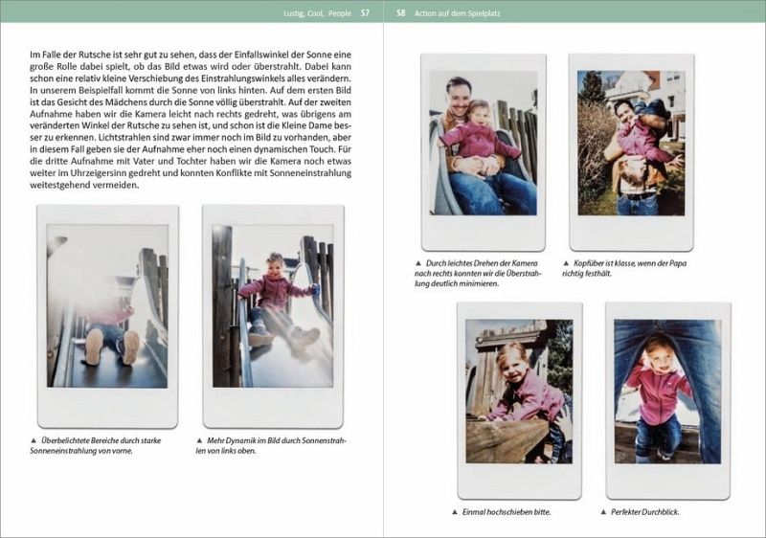Screen dimensions: 766x538
Task: Click the triangle marker before 'Einmal hochschieben bitte' caption
Action: coord(455,512)
